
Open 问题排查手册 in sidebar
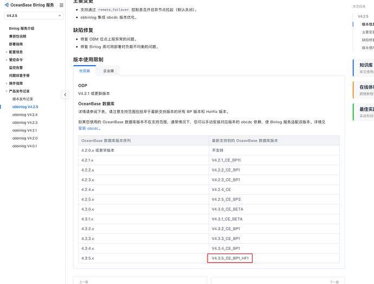click(x=20, y=75)
